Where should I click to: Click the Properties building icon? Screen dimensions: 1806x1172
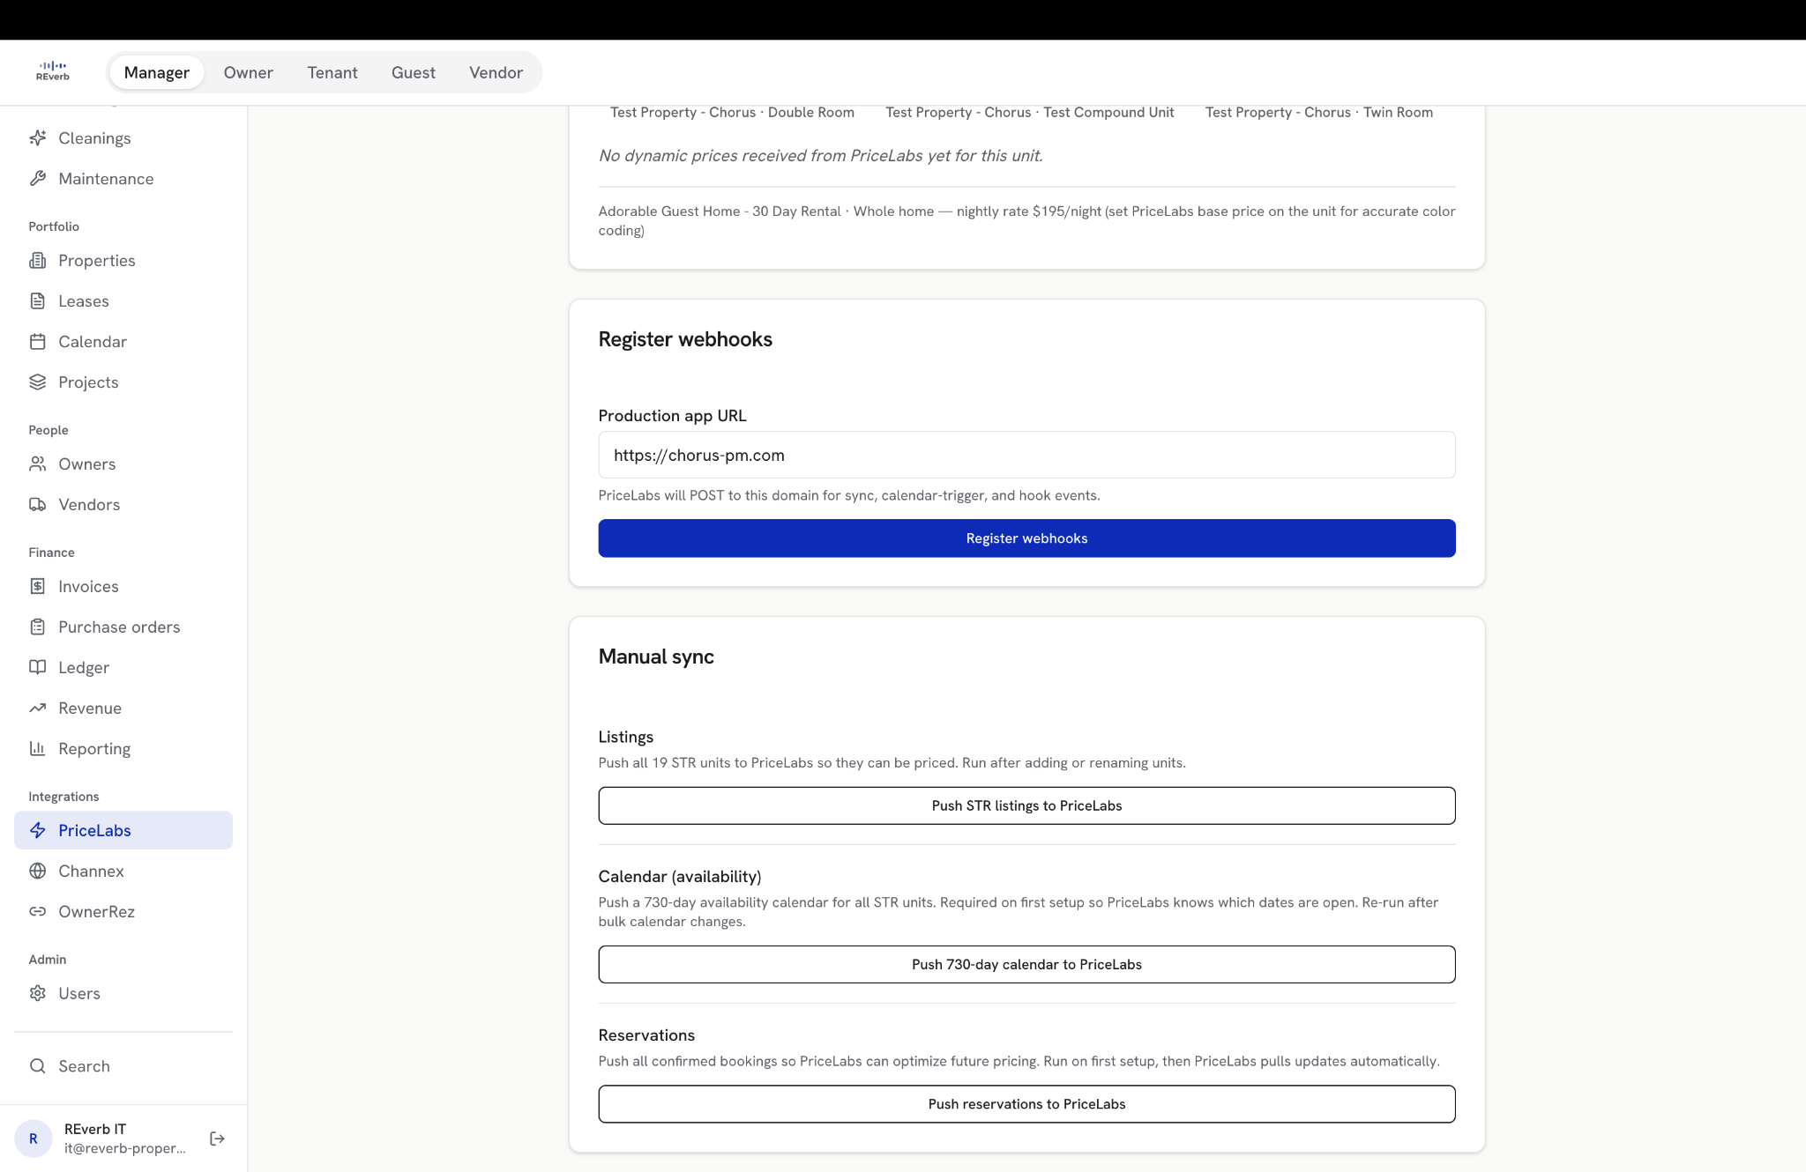[x=37, y=261]
